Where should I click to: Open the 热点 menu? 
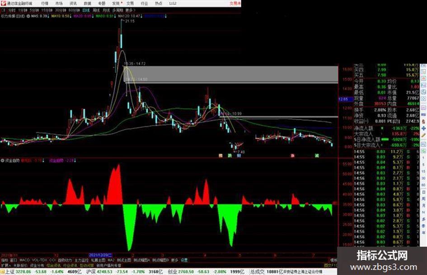(159, 3)
